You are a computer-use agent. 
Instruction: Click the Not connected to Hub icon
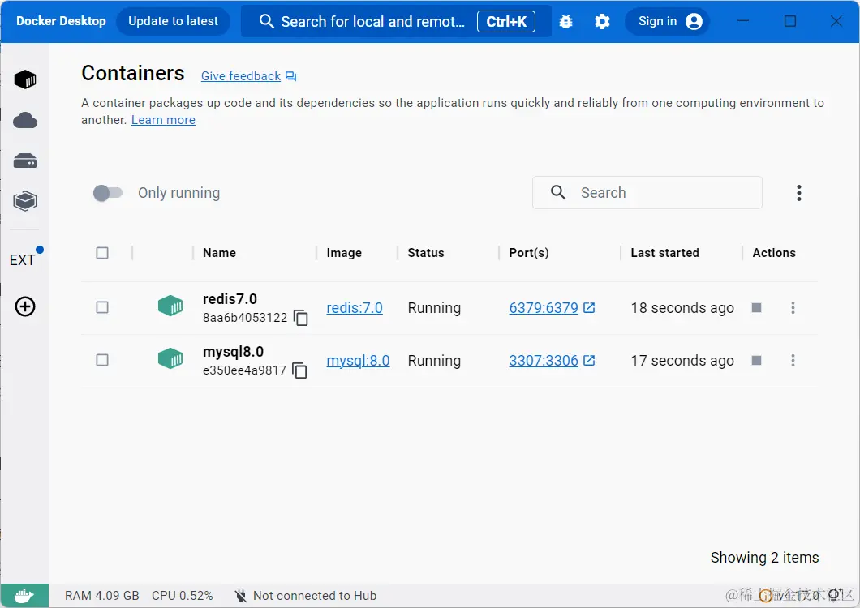coord(240,595)
